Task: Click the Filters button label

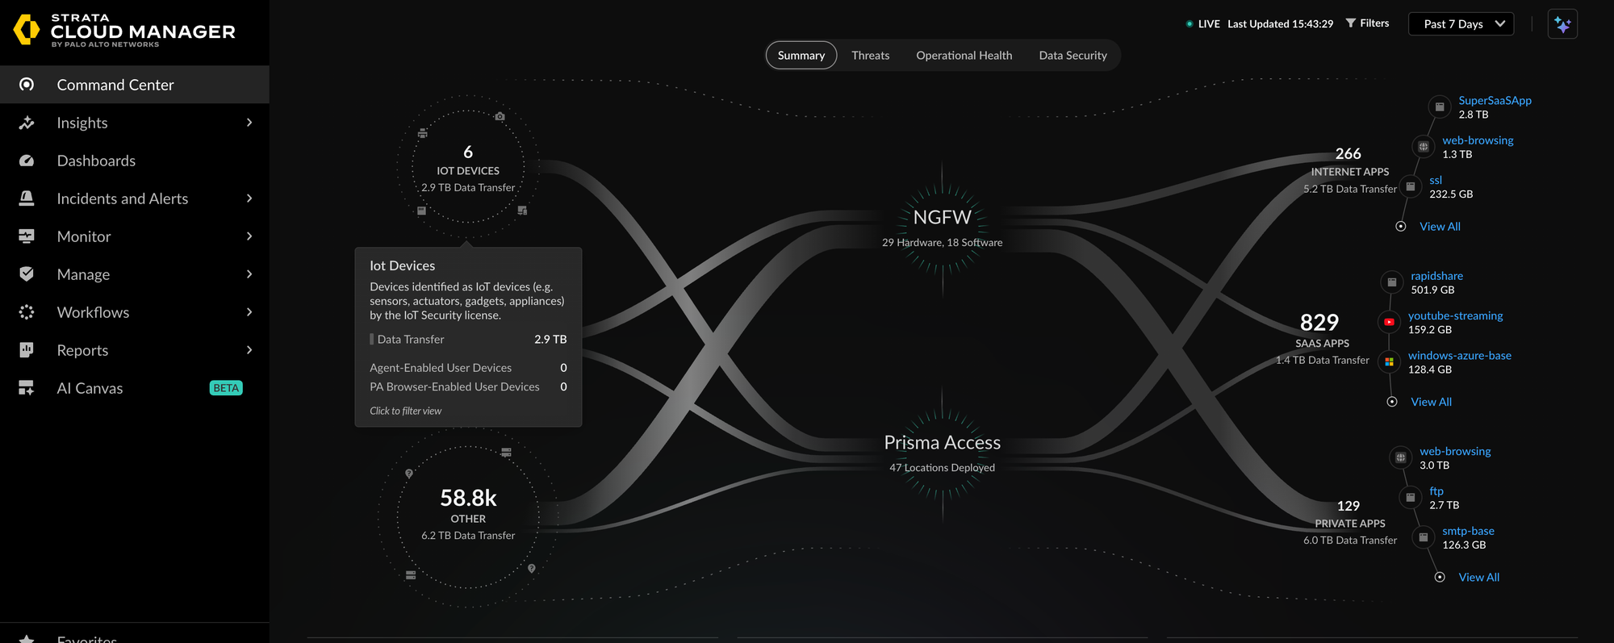Action: coord(1374,23)
